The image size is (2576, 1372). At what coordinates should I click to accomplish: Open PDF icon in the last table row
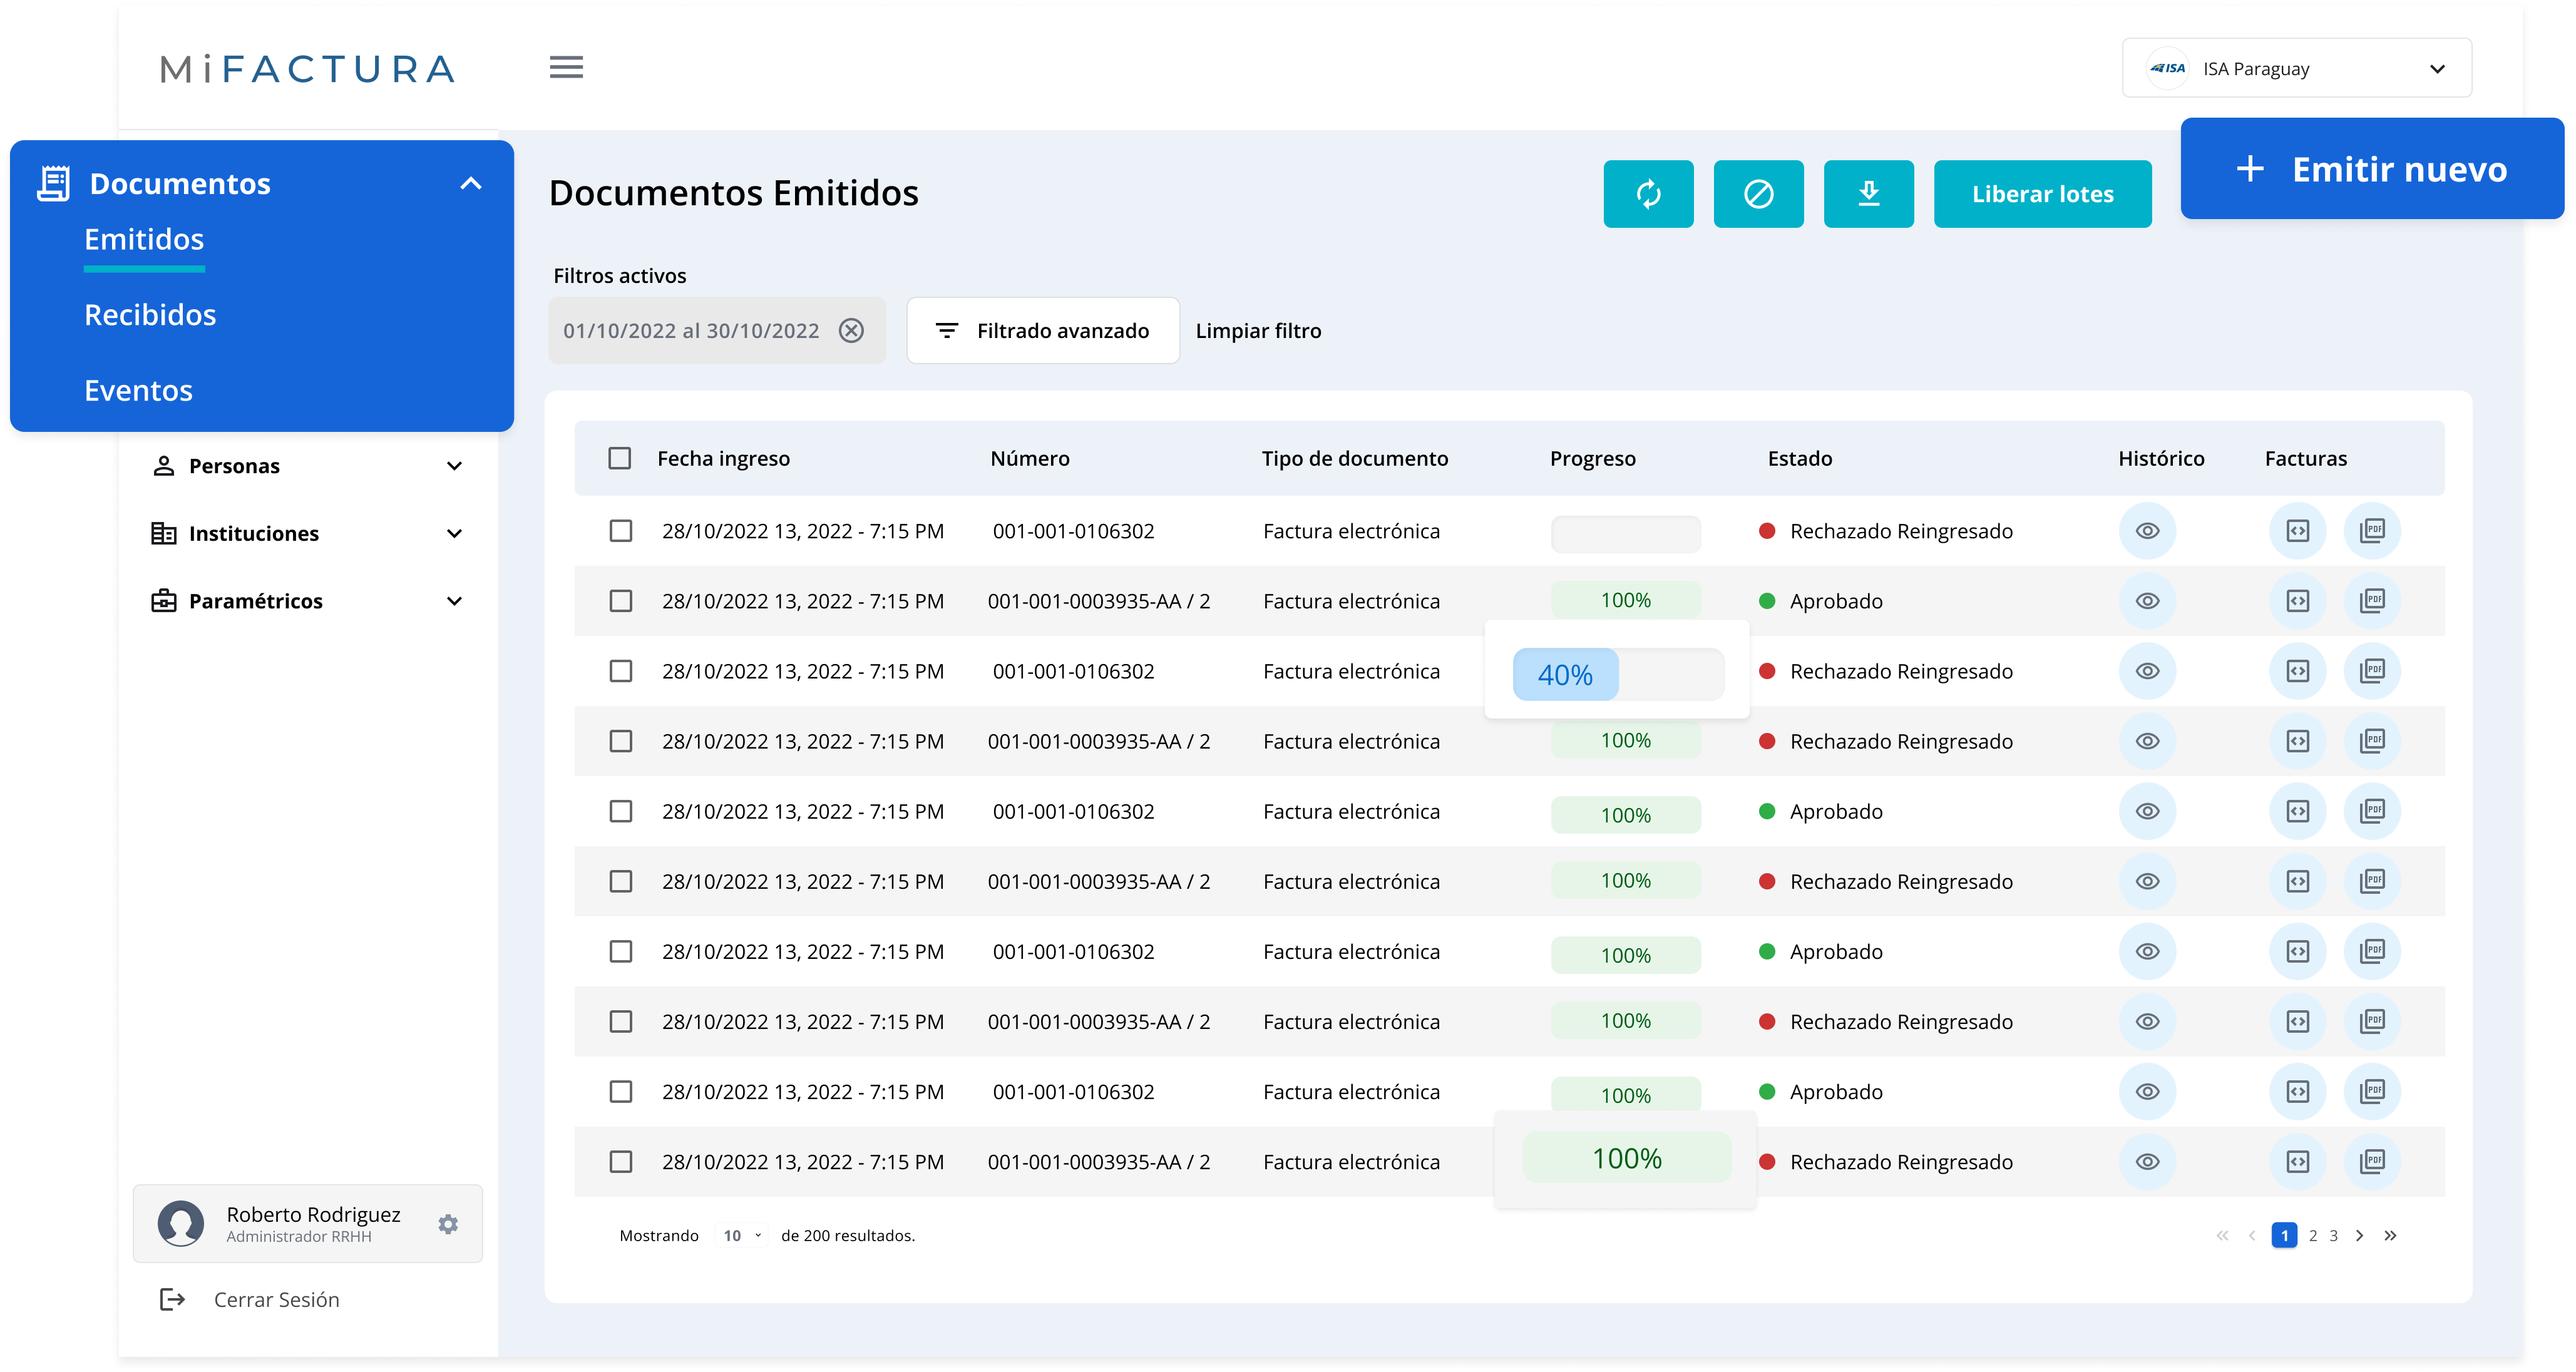2372,1161
